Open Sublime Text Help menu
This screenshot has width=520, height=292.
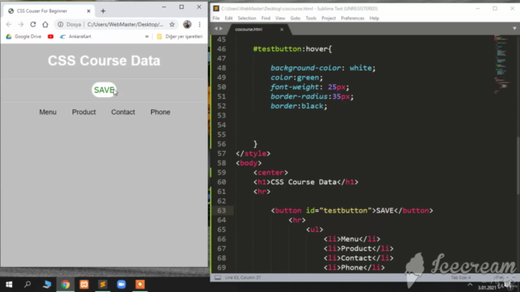click(374, 18)
